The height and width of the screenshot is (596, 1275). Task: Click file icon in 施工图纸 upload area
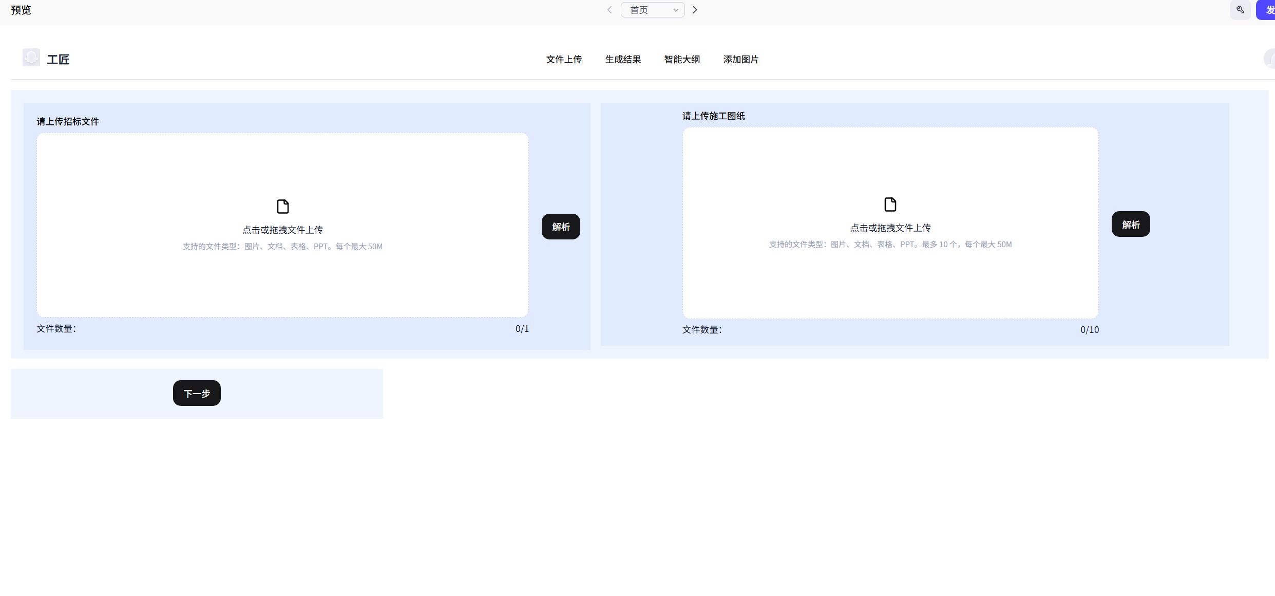[890, 204]
